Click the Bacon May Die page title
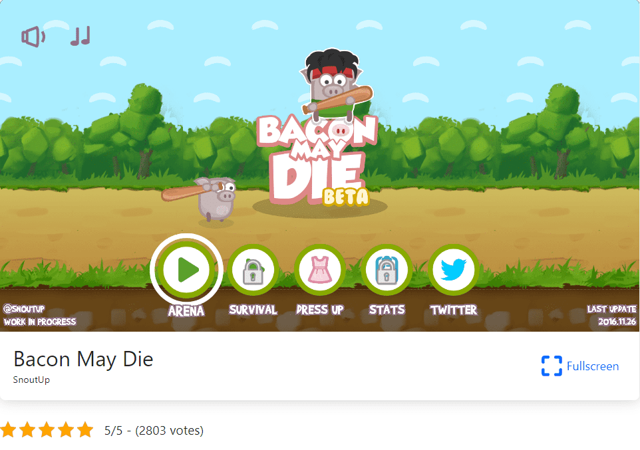 point(83,360)
